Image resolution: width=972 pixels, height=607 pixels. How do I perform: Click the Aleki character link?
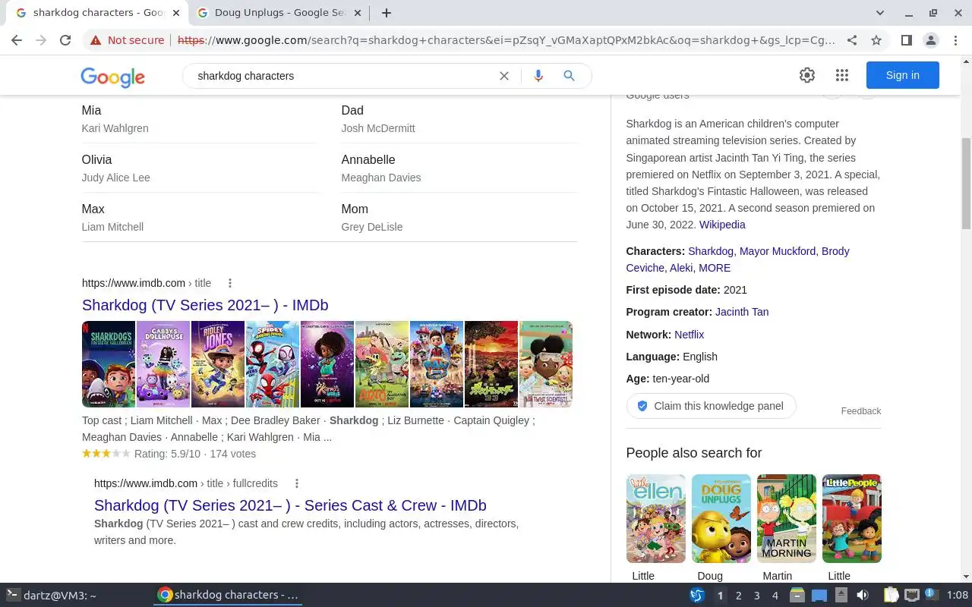tap(681, 268)
